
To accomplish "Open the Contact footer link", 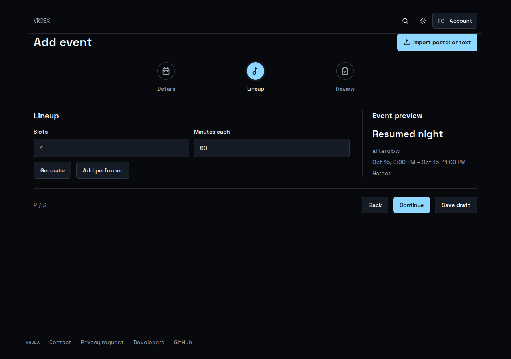I will click(60, 342).
